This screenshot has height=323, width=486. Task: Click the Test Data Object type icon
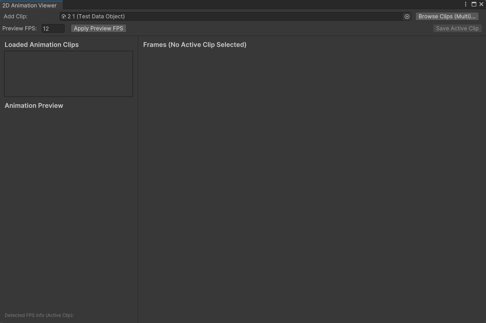(x=63, y=16)
